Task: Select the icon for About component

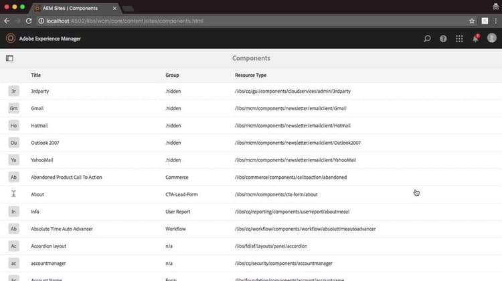Action: pos(14,194)
